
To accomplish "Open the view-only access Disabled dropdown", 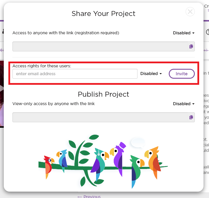I will [x=184, y=104].
